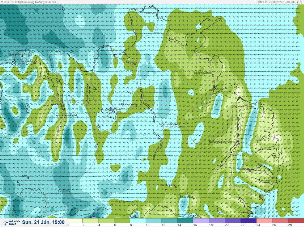The height and width of the screenshot is (227, 304).
Task: Select the Mývatnsöræfi station label
Action: pyautogui.click(x=128, y=104)
